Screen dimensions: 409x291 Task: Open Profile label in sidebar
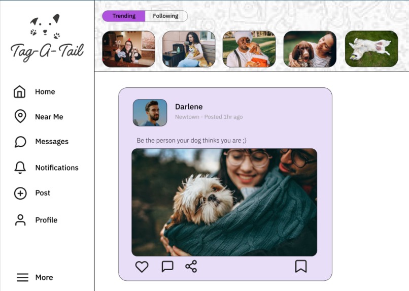click(46, 220)
